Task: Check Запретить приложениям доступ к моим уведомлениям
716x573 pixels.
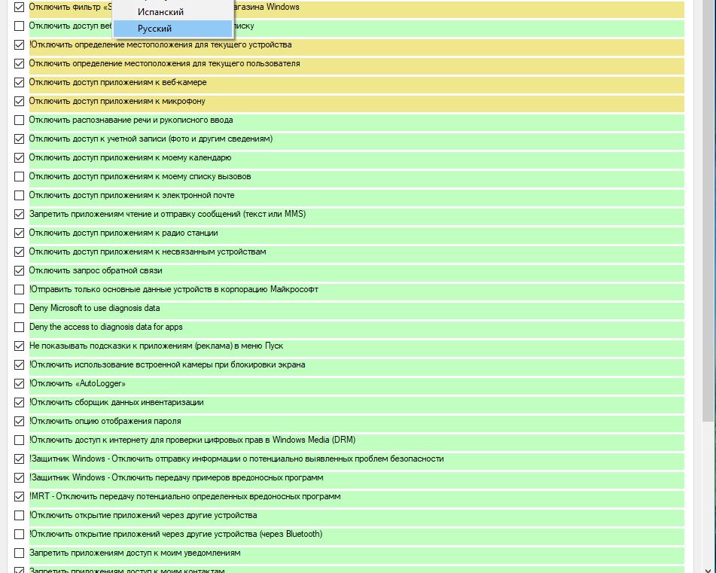Action: (19, 553)
